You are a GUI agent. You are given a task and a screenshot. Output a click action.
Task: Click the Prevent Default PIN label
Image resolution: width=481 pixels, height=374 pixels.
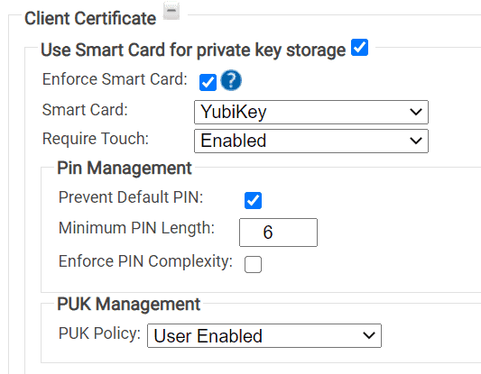pyautogui.click(x=131, y=197)
